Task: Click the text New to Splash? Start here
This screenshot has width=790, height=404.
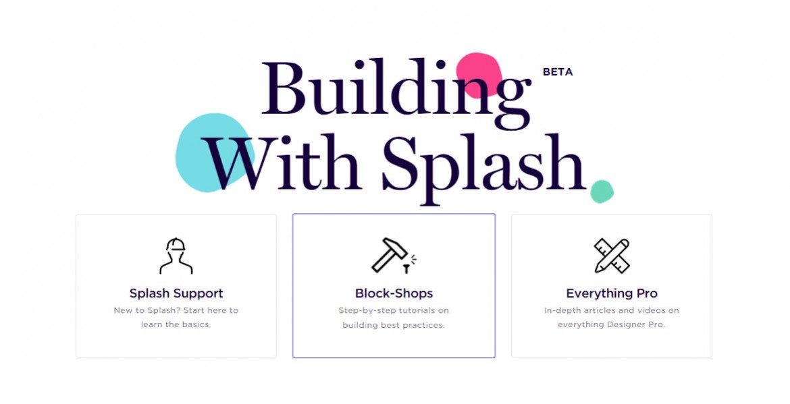Action: click(x=175, y=310)
